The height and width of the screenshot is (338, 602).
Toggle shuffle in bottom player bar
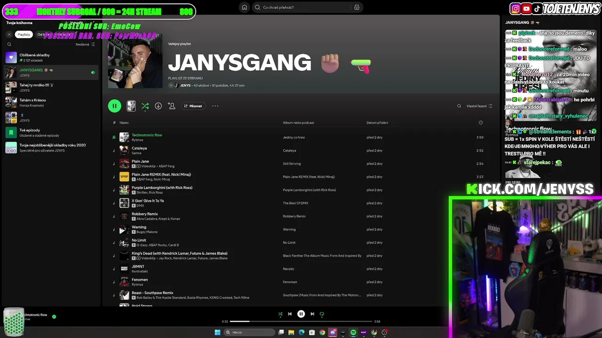[280, 314]
